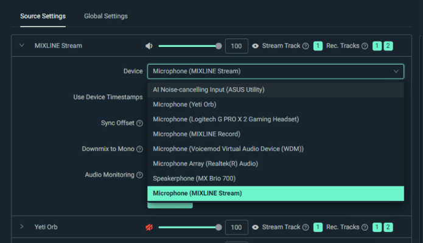Toggle stream track 1 for Yeti Orb
This screenshot has width=423, height=243.
coord(318,227)
